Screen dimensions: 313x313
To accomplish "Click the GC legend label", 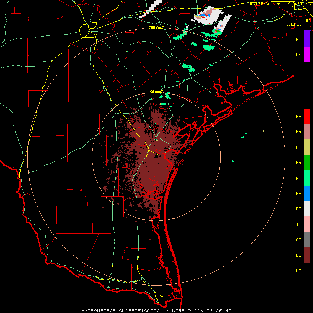I will (299, 240).
